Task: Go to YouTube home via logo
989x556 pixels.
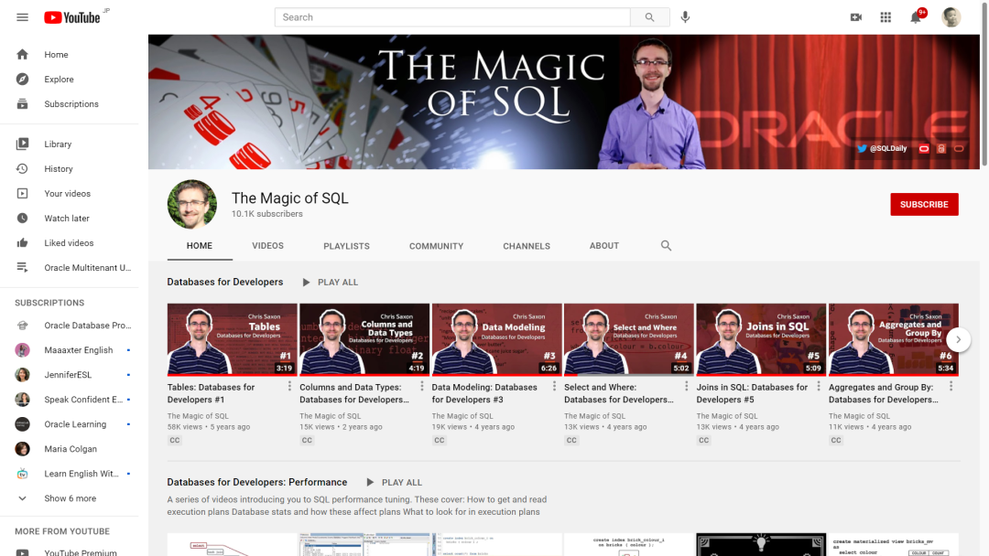Action: tap(72, 17)
